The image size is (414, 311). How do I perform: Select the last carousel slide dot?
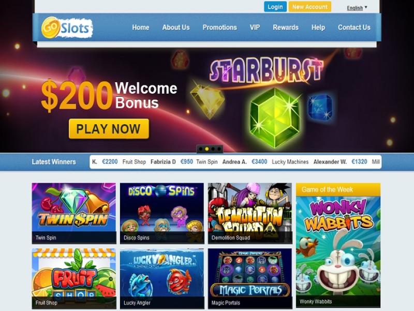[x=219, y=149]
